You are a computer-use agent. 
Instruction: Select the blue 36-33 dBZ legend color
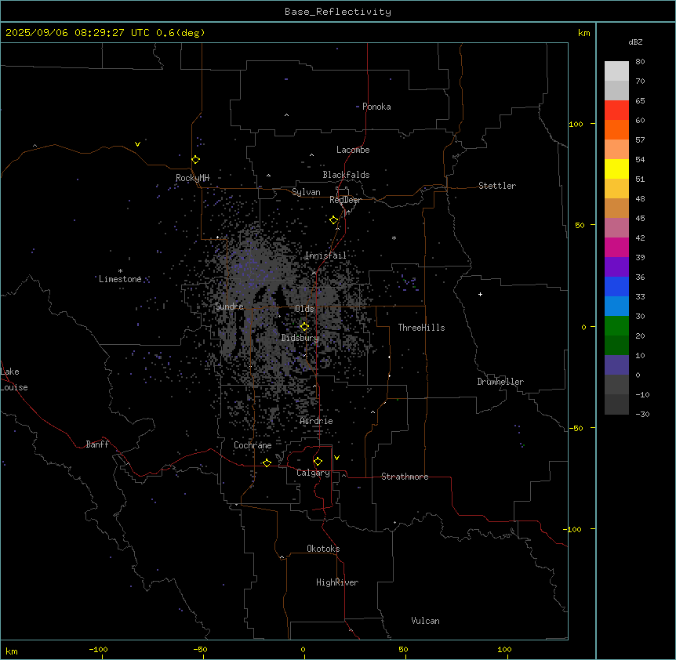(616, 286)
